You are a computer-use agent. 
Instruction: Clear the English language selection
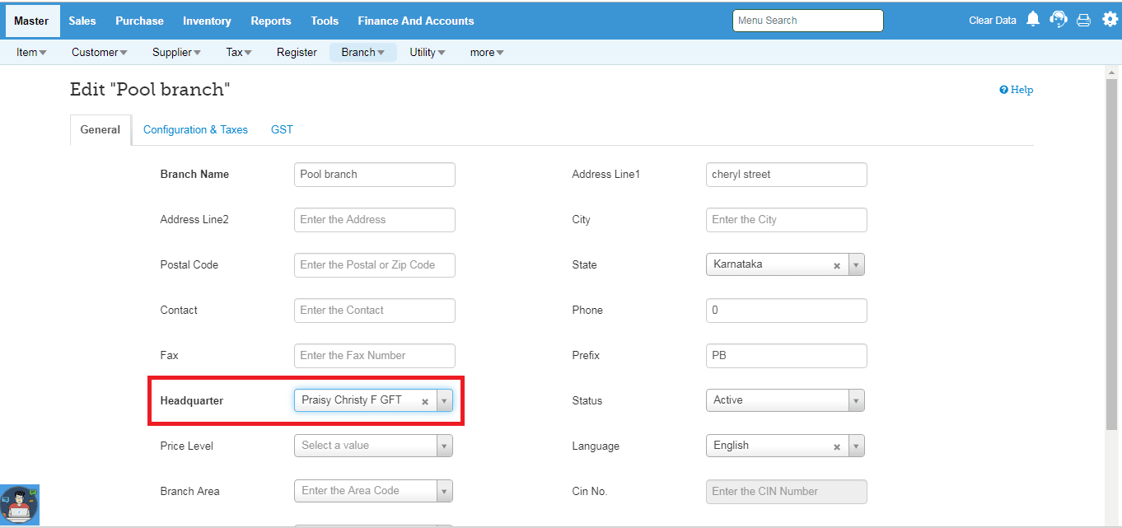point(837,446)
